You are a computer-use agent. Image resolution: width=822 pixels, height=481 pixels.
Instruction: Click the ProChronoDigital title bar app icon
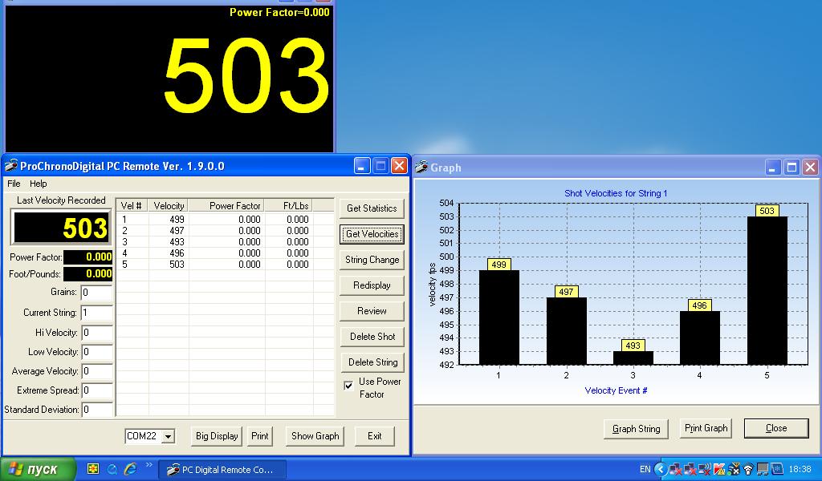click(x=10, y=167)
